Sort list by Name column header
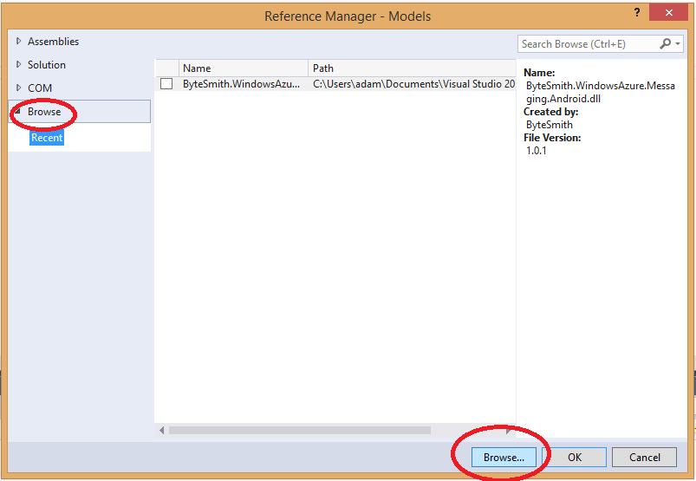Image resolution: width=696 pixels, height=481 pixels. tap(243, 68)
